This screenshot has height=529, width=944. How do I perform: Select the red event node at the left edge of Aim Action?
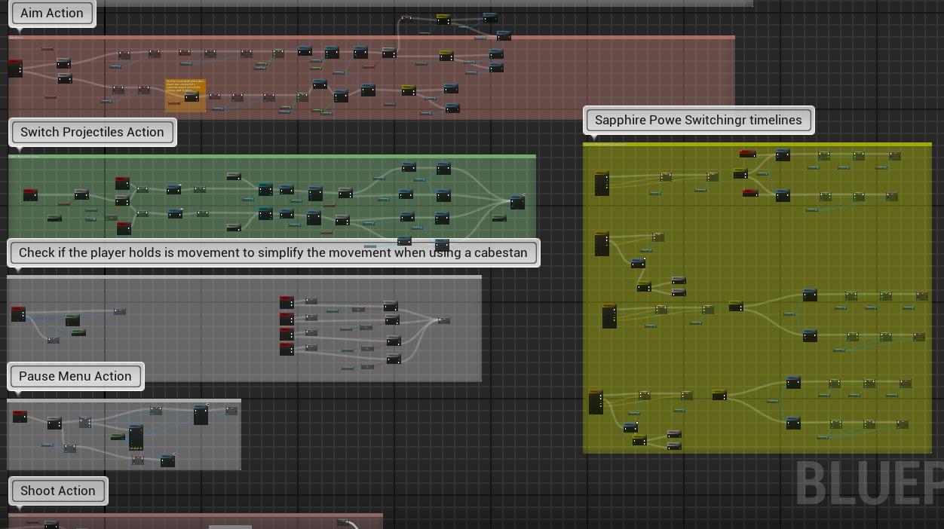click(x=15, y=69)
